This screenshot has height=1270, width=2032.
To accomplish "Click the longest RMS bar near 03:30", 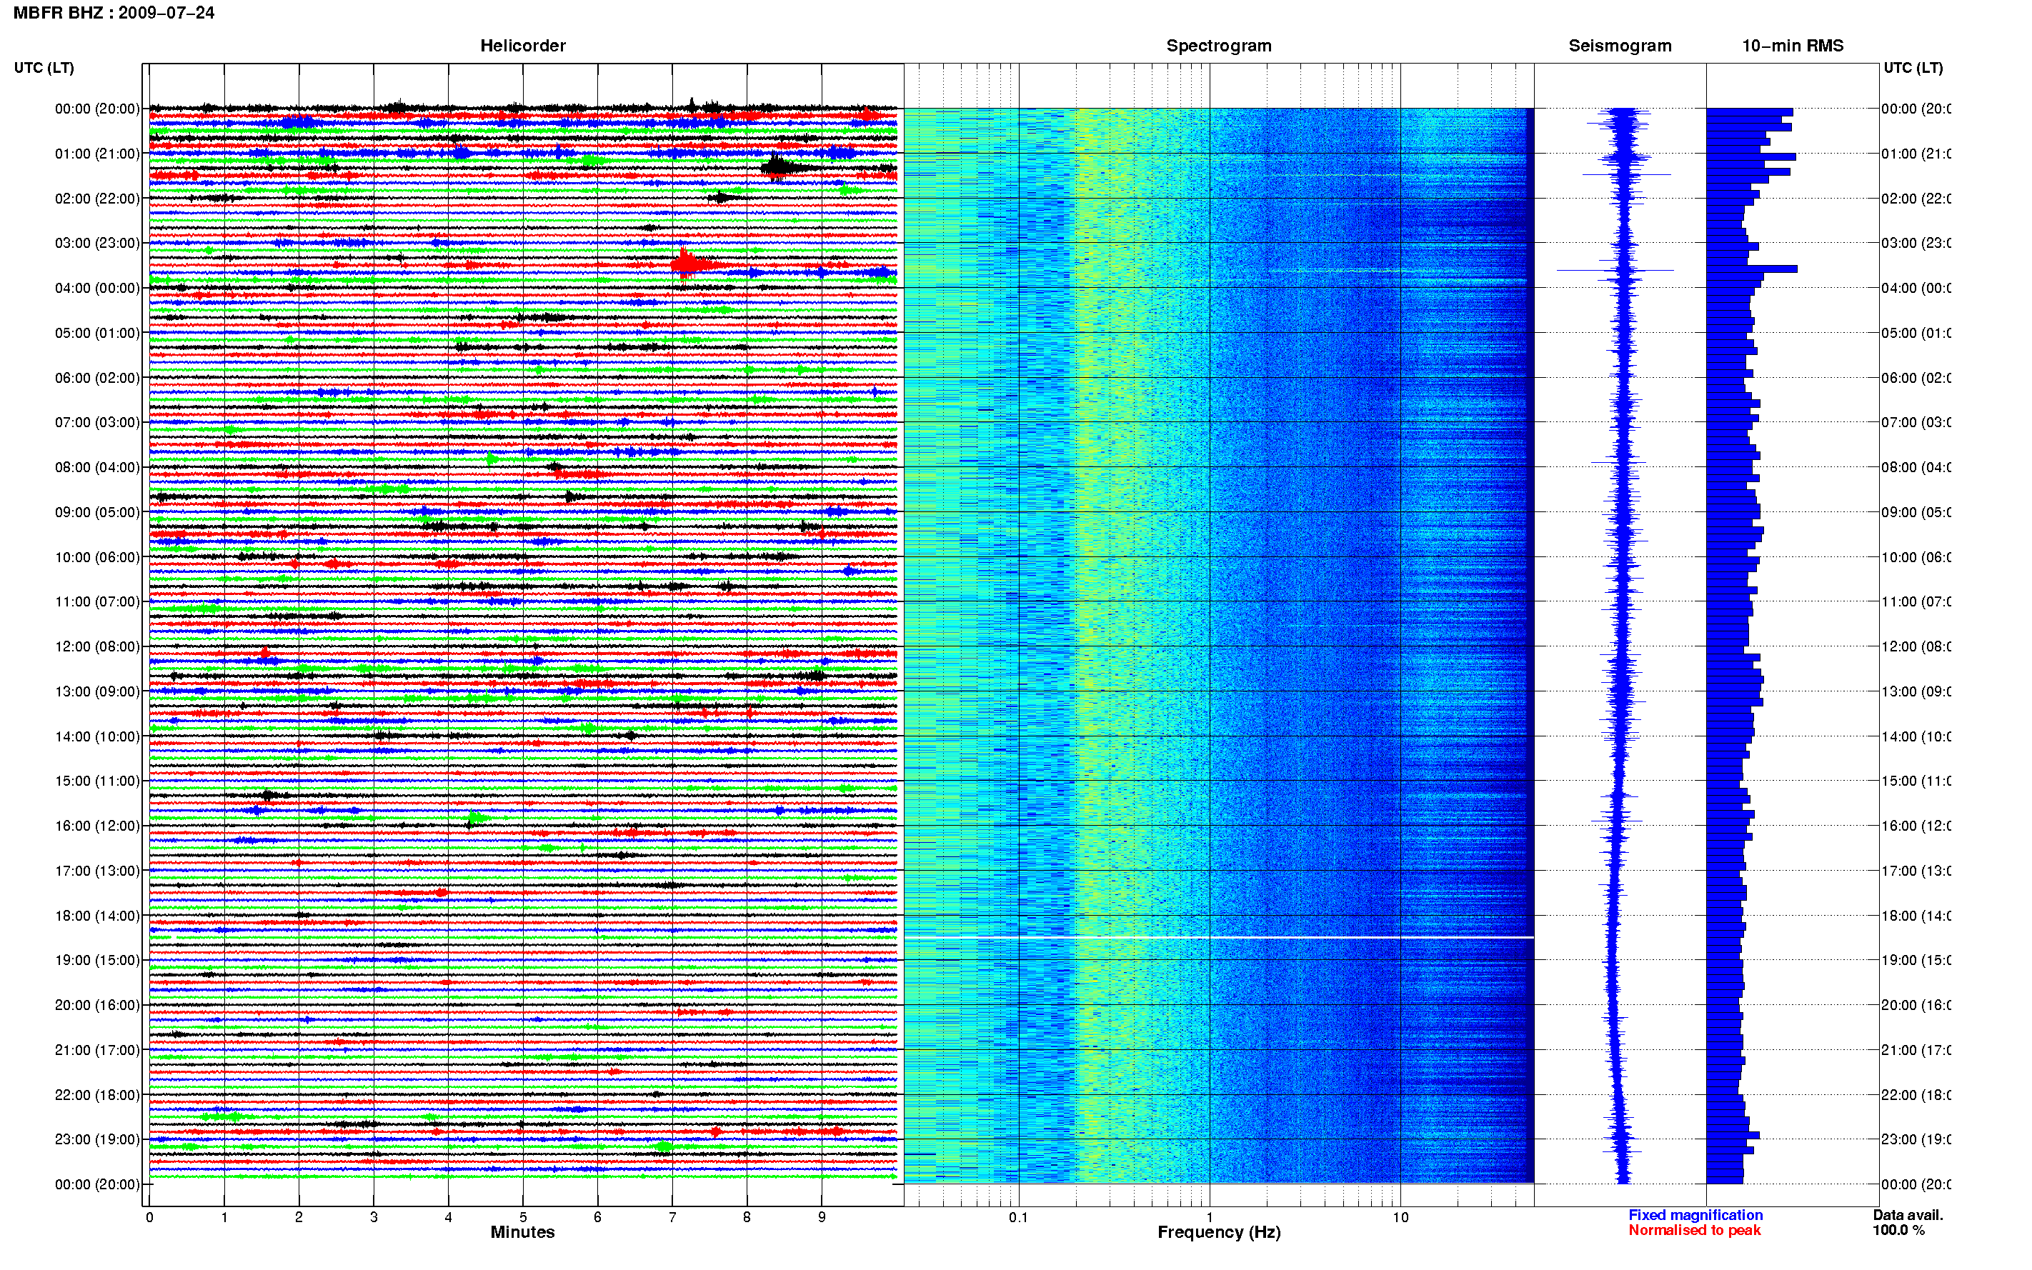I will point(1751,269).
